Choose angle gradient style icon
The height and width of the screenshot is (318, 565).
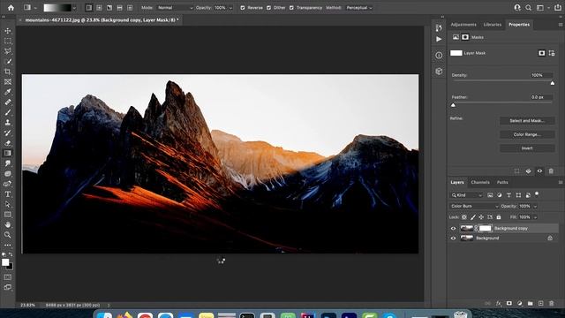click(109, 8)
